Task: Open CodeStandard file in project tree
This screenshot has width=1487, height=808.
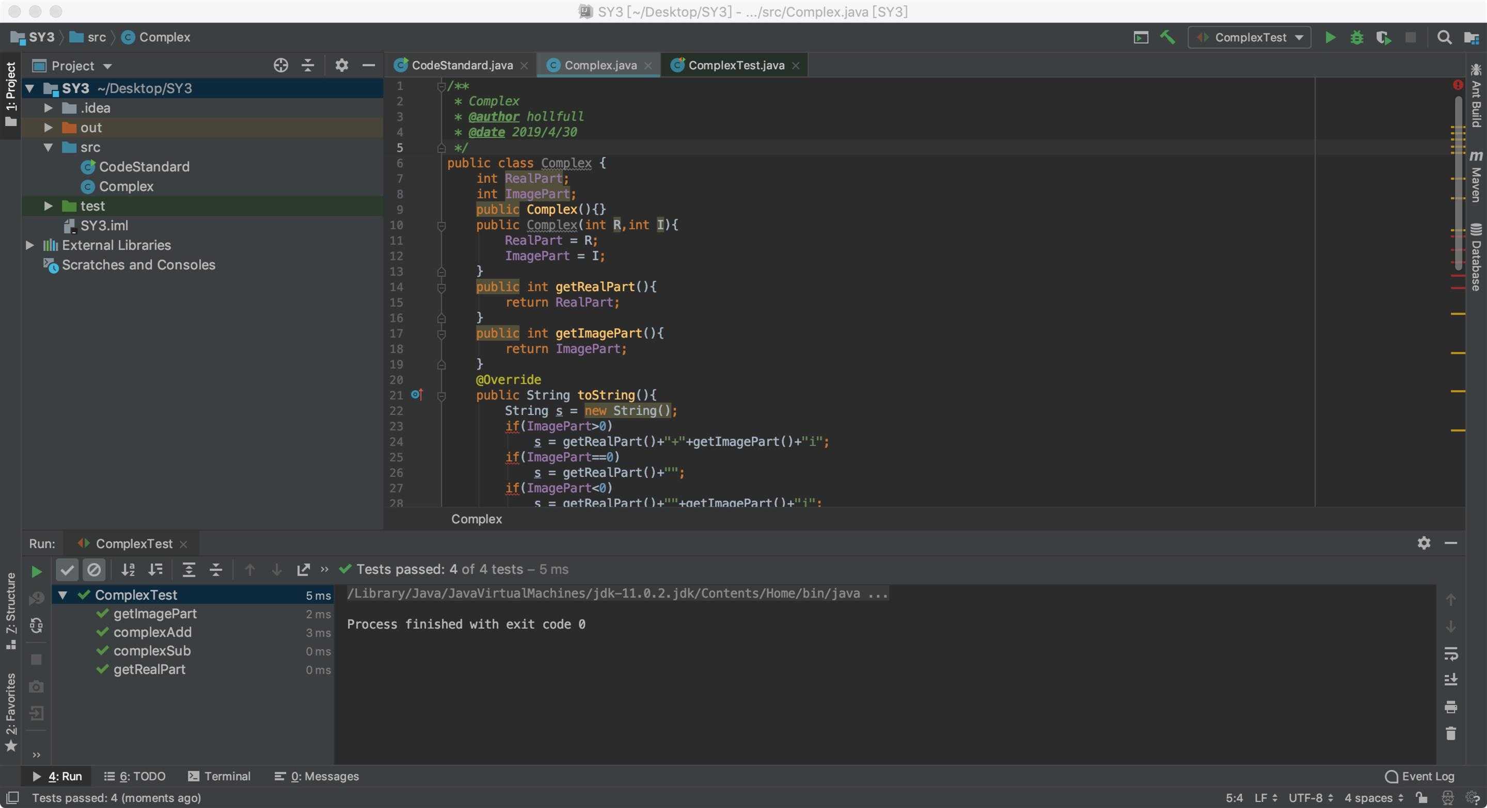Action: pos(145,167)
